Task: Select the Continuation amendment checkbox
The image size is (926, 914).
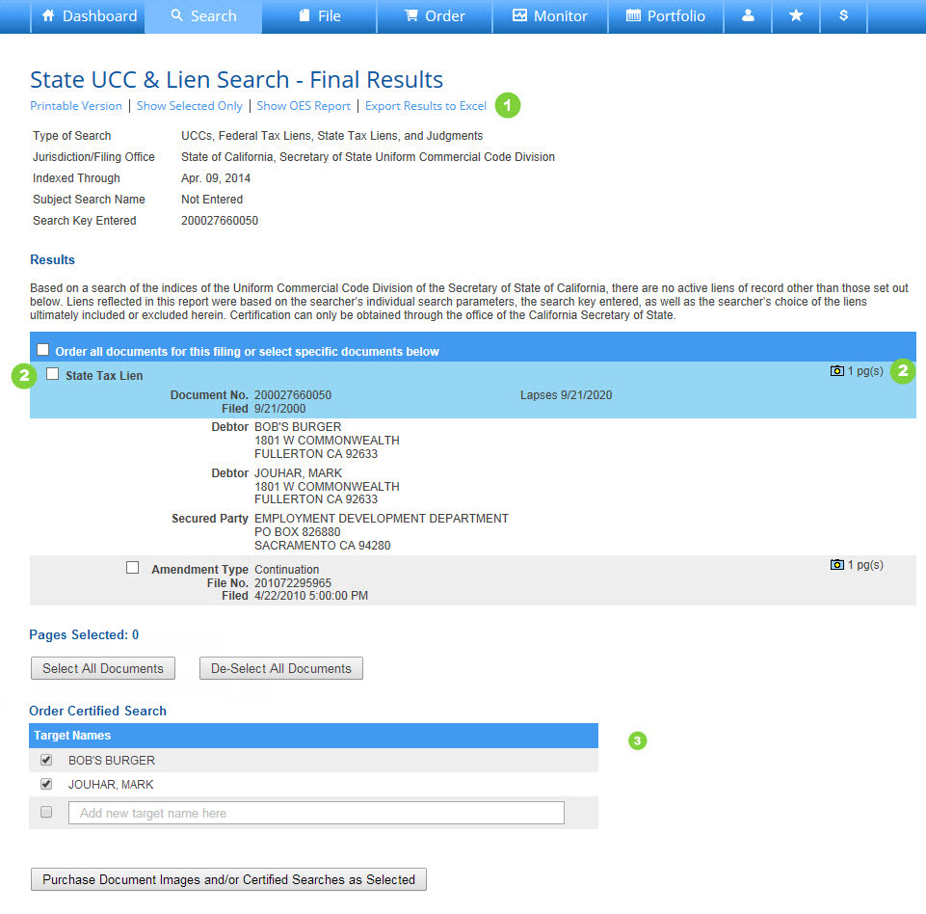Action: pos(133,568)
